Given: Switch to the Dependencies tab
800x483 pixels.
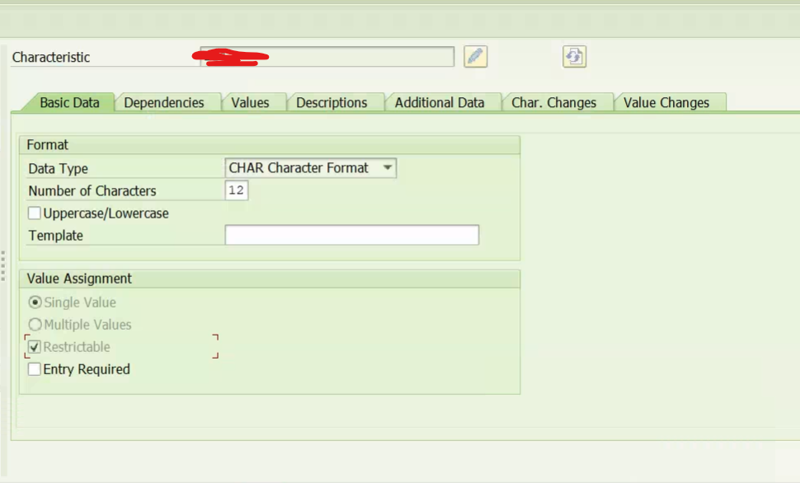Looking at the screenshot, I should pyautogui.click(x=164, y=103).
